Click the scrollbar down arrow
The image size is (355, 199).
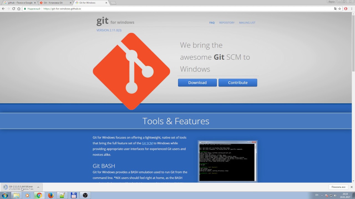pyautogui.click(x=353, y=181)
